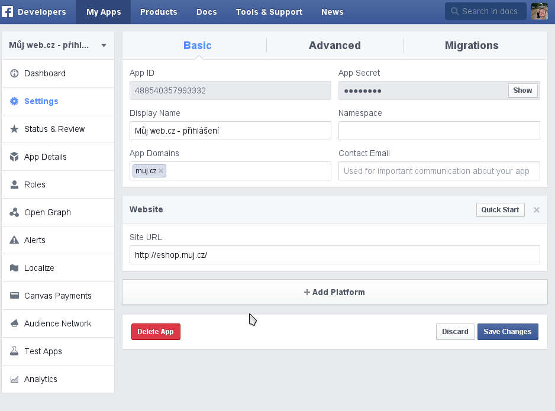Open Audience Network page

click(58, 323)
